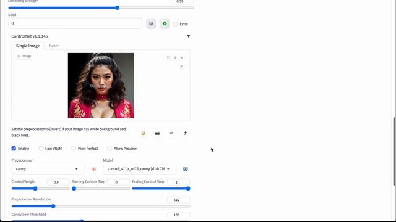Open the brush tool on ControlNet image
This screenshot has width=396, height=222.
coord(181,67)
